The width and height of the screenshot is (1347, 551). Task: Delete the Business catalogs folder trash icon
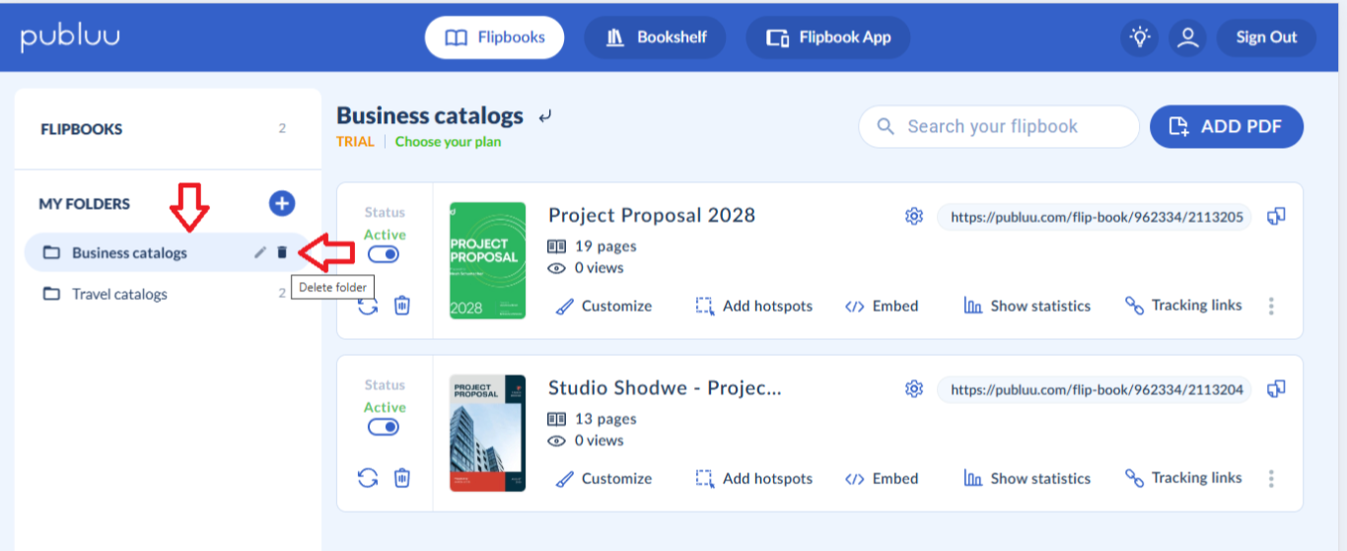click(282, 252)
